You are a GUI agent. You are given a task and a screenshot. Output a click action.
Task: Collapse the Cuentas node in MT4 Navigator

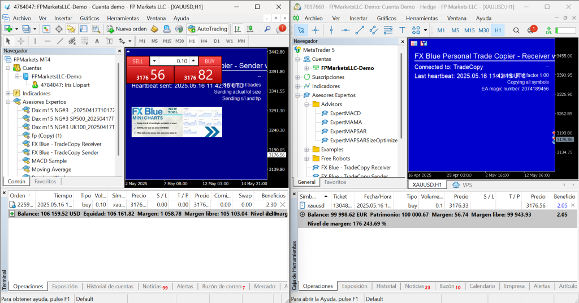8,68
